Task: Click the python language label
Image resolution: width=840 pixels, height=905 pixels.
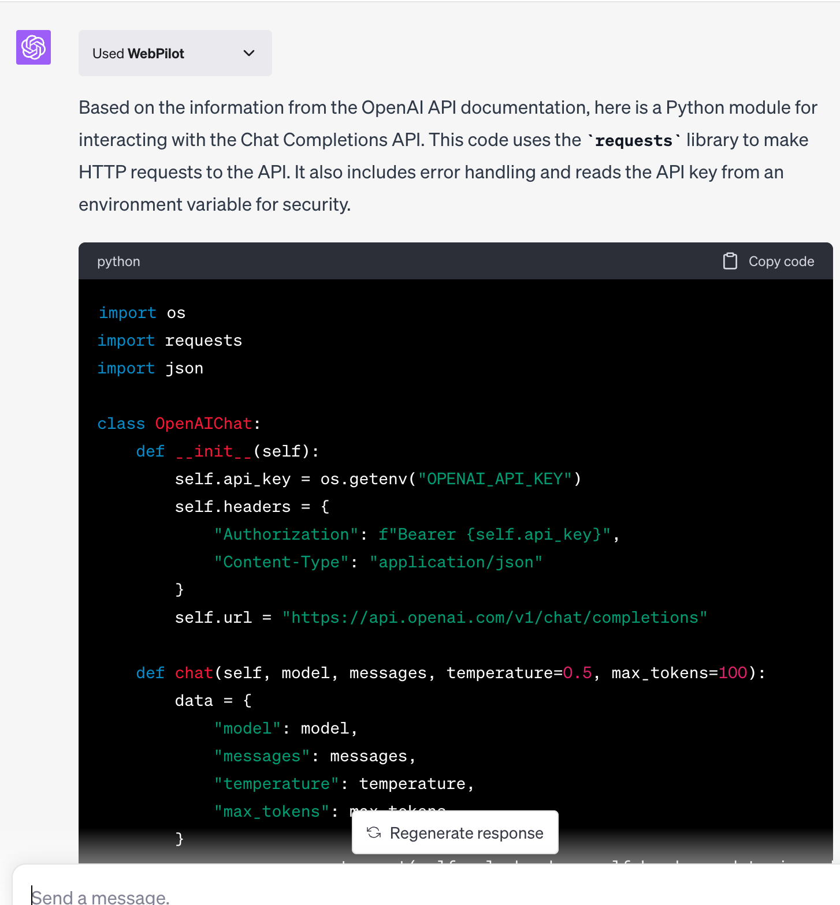Action: click(118, 261)
